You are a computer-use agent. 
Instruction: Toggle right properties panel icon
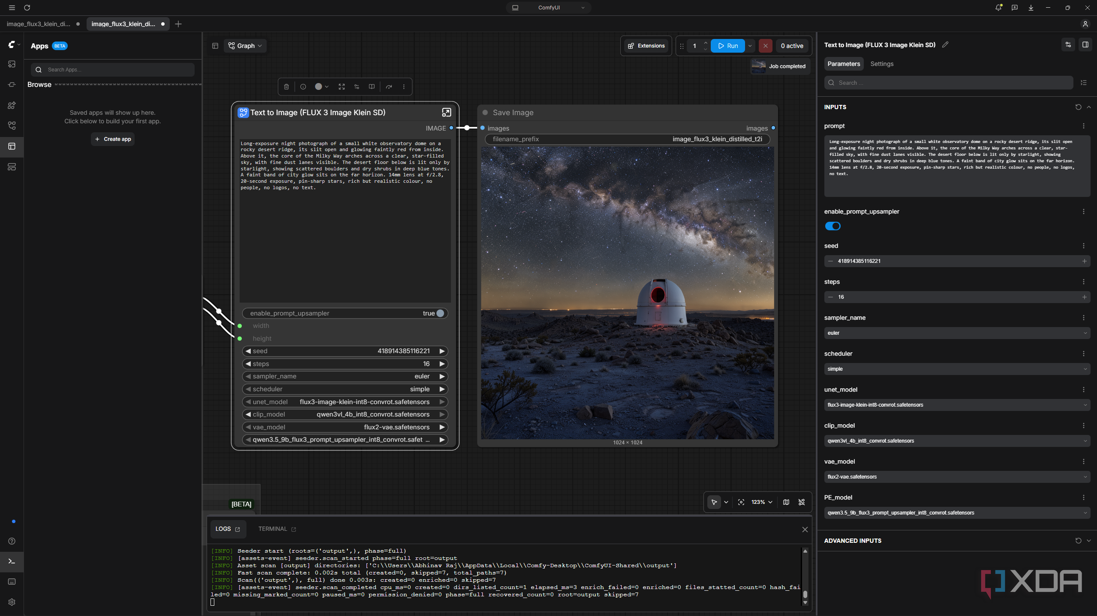point(1085,45)
